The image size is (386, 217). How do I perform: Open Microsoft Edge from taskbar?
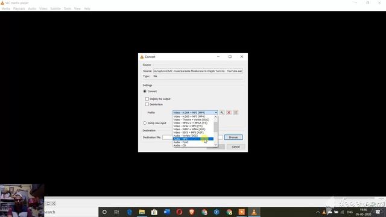pyautogui.click(x=130, y=212)
